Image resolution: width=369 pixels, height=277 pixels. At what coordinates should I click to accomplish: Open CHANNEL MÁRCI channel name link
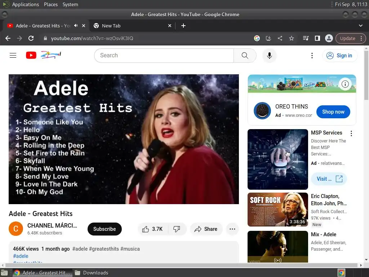(52, 225)
